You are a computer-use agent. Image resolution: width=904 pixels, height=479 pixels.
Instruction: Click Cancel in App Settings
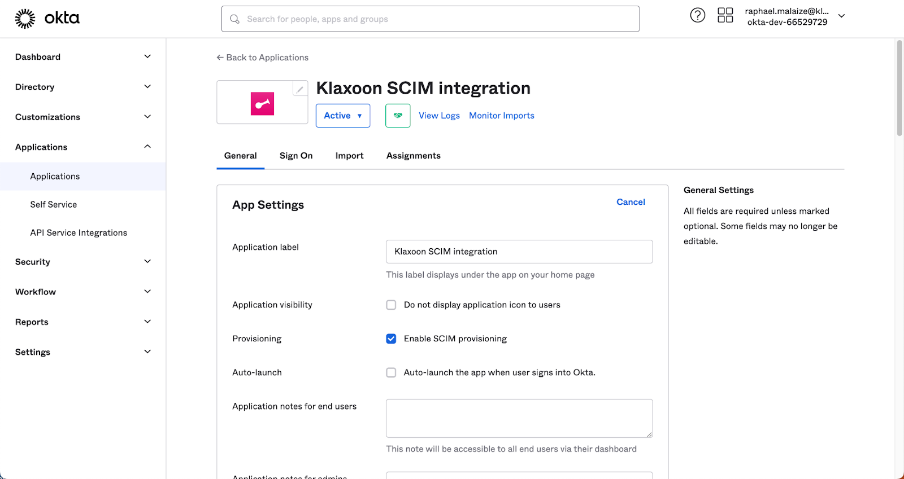[x=631, y=202]
